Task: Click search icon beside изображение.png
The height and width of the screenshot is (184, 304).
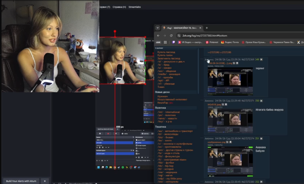Action: click(x=227, y=142)
